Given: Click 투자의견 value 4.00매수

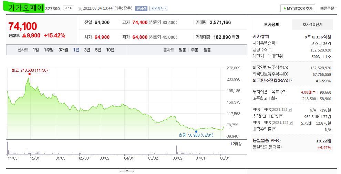Looking at the screenshot, I should (x=308, y=92).
